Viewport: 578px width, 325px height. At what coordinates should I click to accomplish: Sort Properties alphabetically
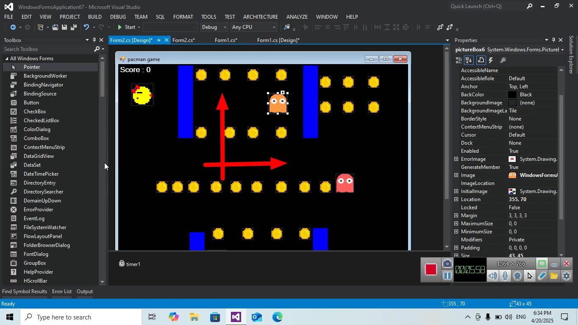[469, 60]
